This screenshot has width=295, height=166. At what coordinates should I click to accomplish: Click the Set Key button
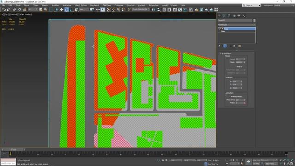[x=256, y=164]
